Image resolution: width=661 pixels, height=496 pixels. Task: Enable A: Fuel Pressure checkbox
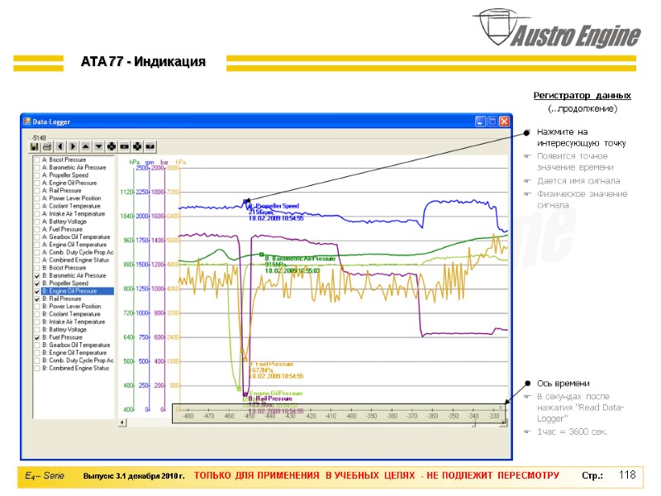coord(37,230)
